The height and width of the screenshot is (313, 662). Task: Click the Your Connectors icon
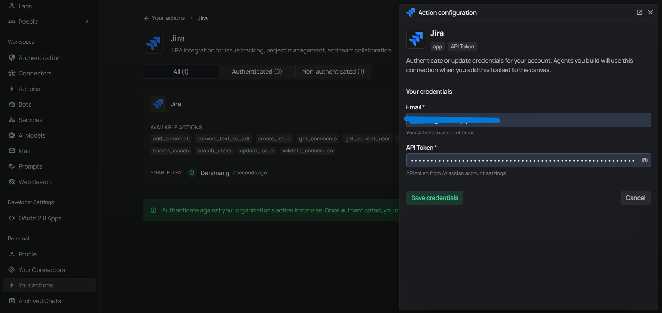tap(12, 270)
